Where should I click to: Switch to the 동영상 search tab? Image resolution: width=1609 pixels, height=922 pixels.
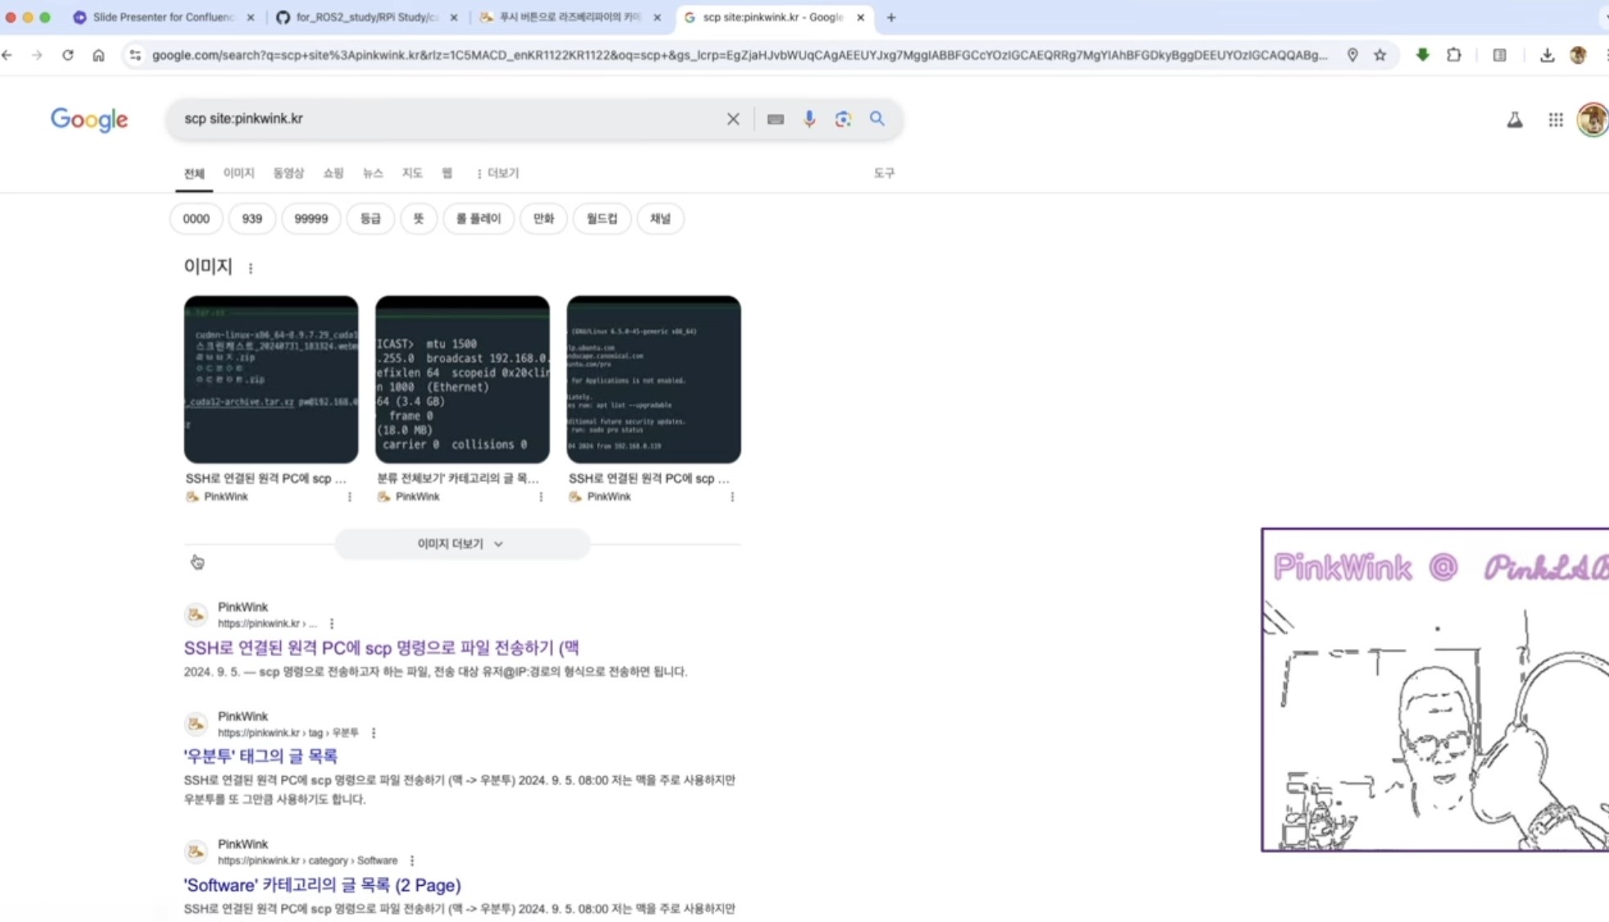click(288, 173)
